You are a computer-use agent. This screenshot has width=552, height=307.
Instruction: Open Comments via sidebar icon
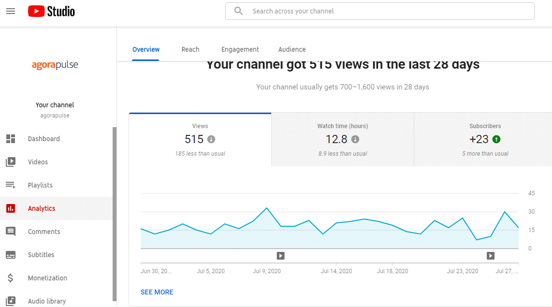tap(11, 232)
